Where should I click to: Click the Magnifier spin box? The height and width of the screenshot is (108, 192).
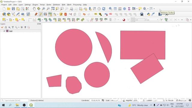(x=139, y=100)
